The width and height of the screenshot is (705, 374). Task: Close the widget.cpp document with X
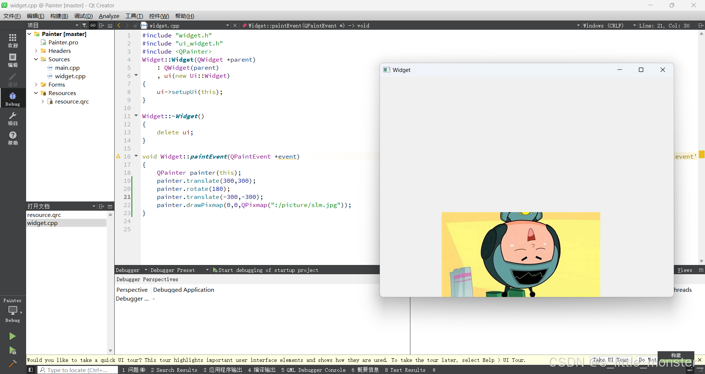[235, 25]
